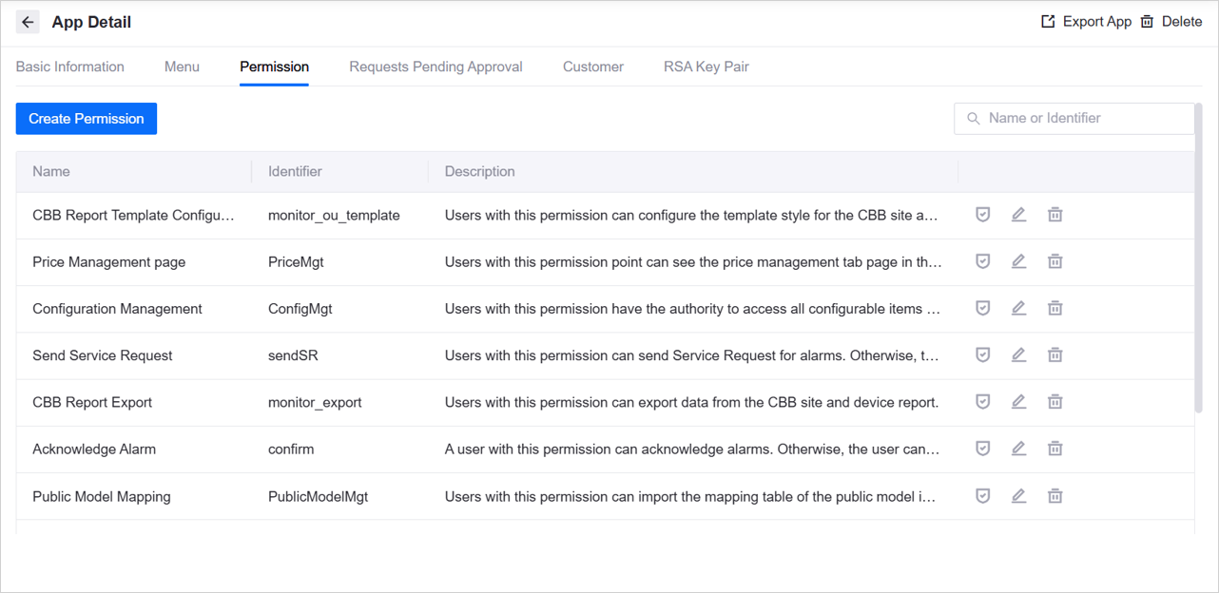Delete the Public Model Mapping permission
This screenshot has height=593, width=1219.
coord(1055,495)
